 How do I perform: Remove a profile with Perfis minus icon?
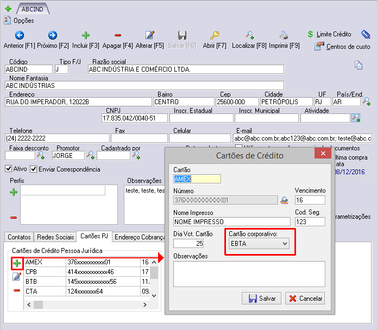(x=14, y=218)
